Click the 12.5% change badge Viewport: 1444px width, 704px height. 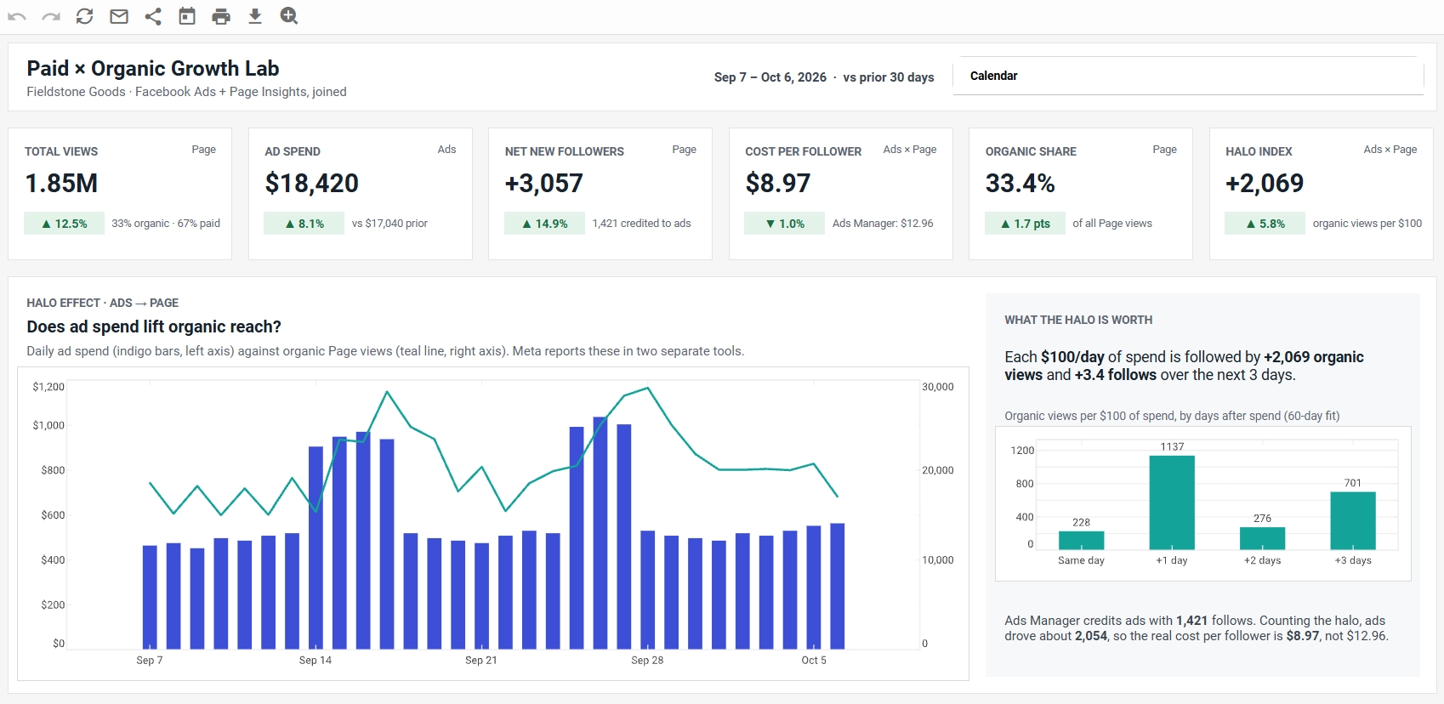[64, 224]
